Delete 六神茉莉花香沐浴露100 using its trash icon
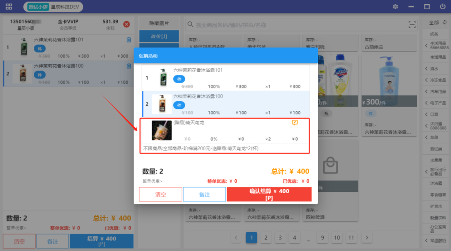 click(129, 66)
